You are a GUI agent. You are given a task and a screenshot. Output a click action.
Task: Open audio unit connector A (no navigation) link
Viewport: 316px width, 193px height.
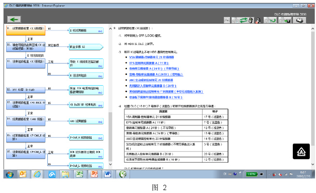[154, 69]
